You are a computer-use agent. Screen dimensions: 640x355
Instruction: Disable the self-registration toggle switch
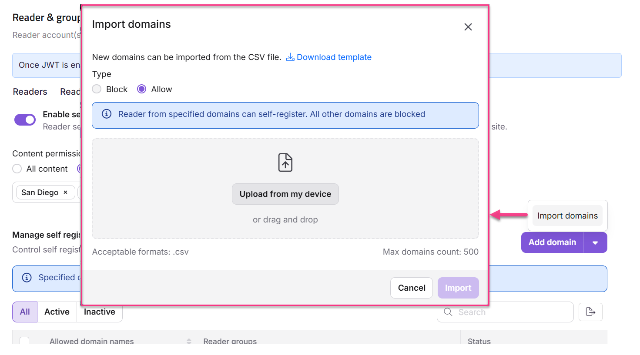click(25, 119)
